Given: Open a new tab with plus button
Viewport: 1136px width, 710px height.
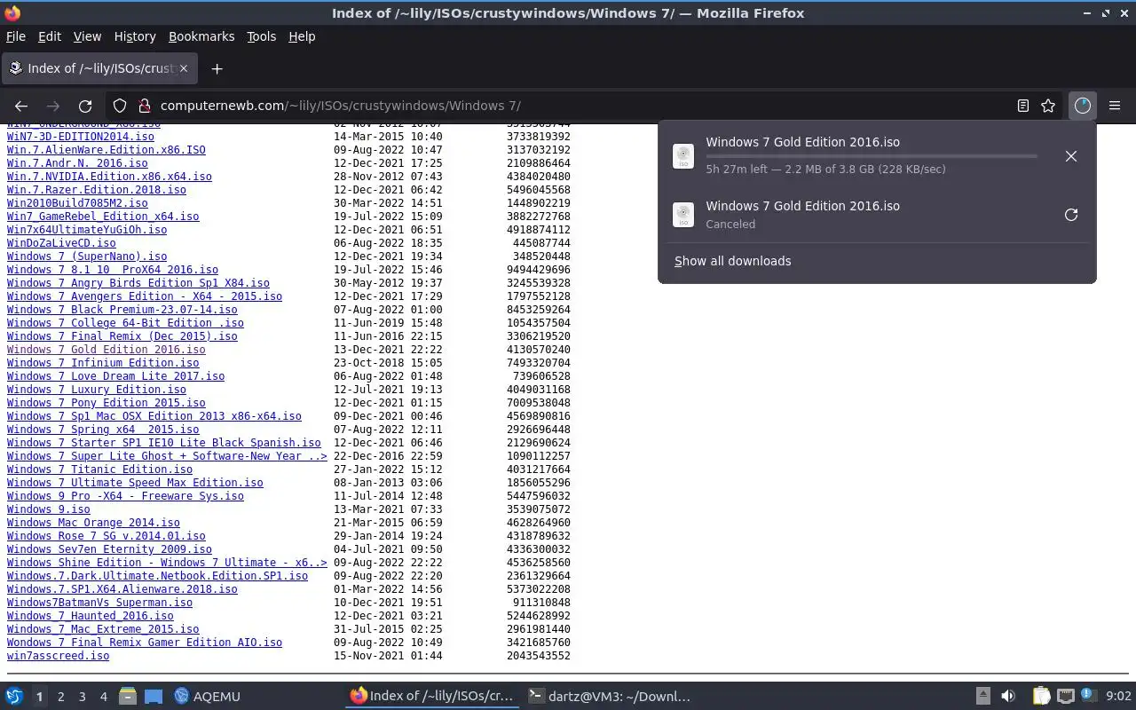Looking at the screenshot, I should [x=217, y=68].
